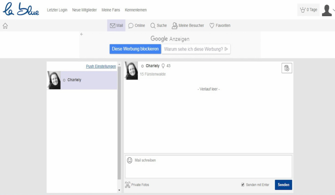Toggle the Senden mit Enter checkbox
Screen dimensions: 335x195
[243, 185]
